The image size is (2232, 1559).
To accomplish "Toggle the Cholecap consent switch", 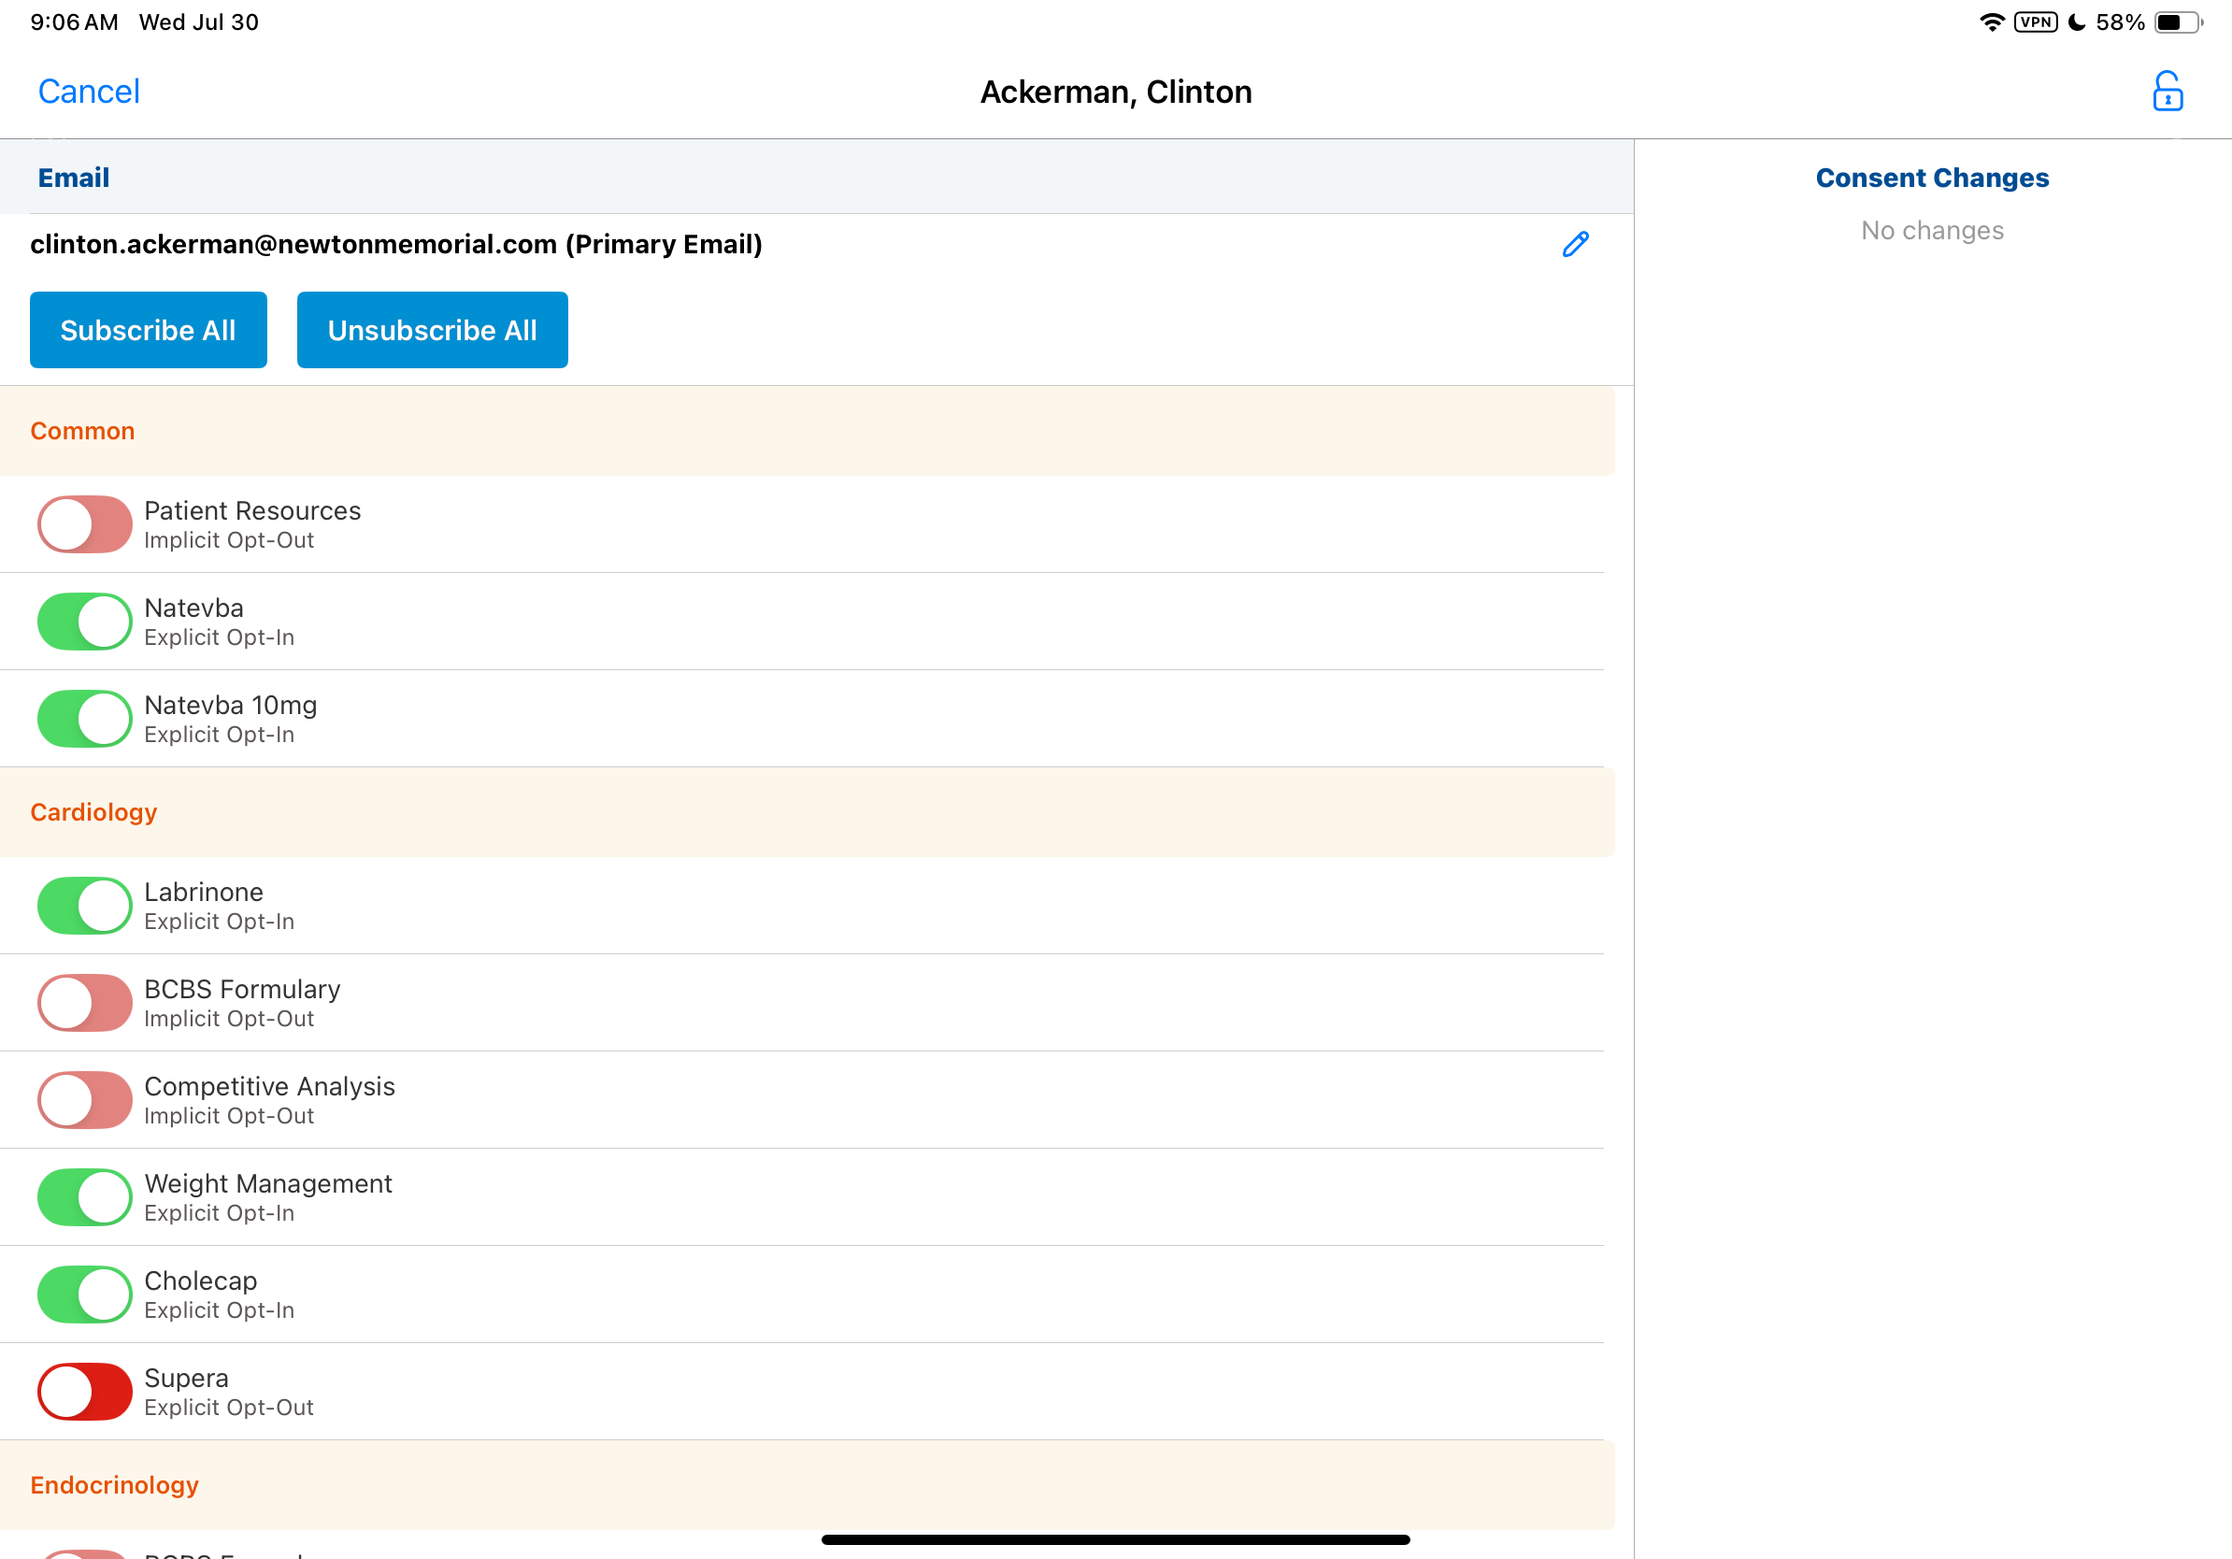I will click(x=84, y=1294).
